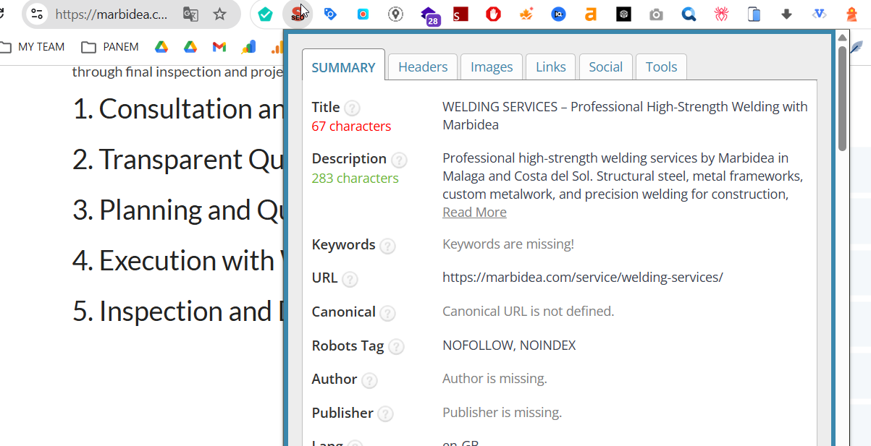Click the orange letter 'a' extension icon
This screenshot has width=871, height=446.
pos(591,14)
